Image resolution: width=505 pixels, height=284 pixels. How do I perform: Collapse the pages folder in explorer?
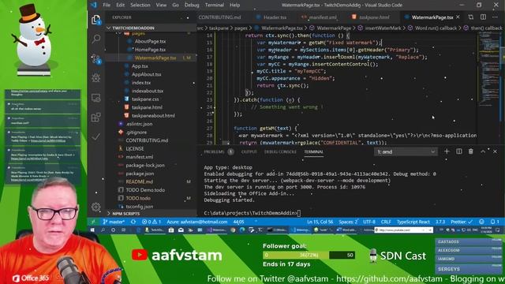pyautogui.click(x=138, y=33)
